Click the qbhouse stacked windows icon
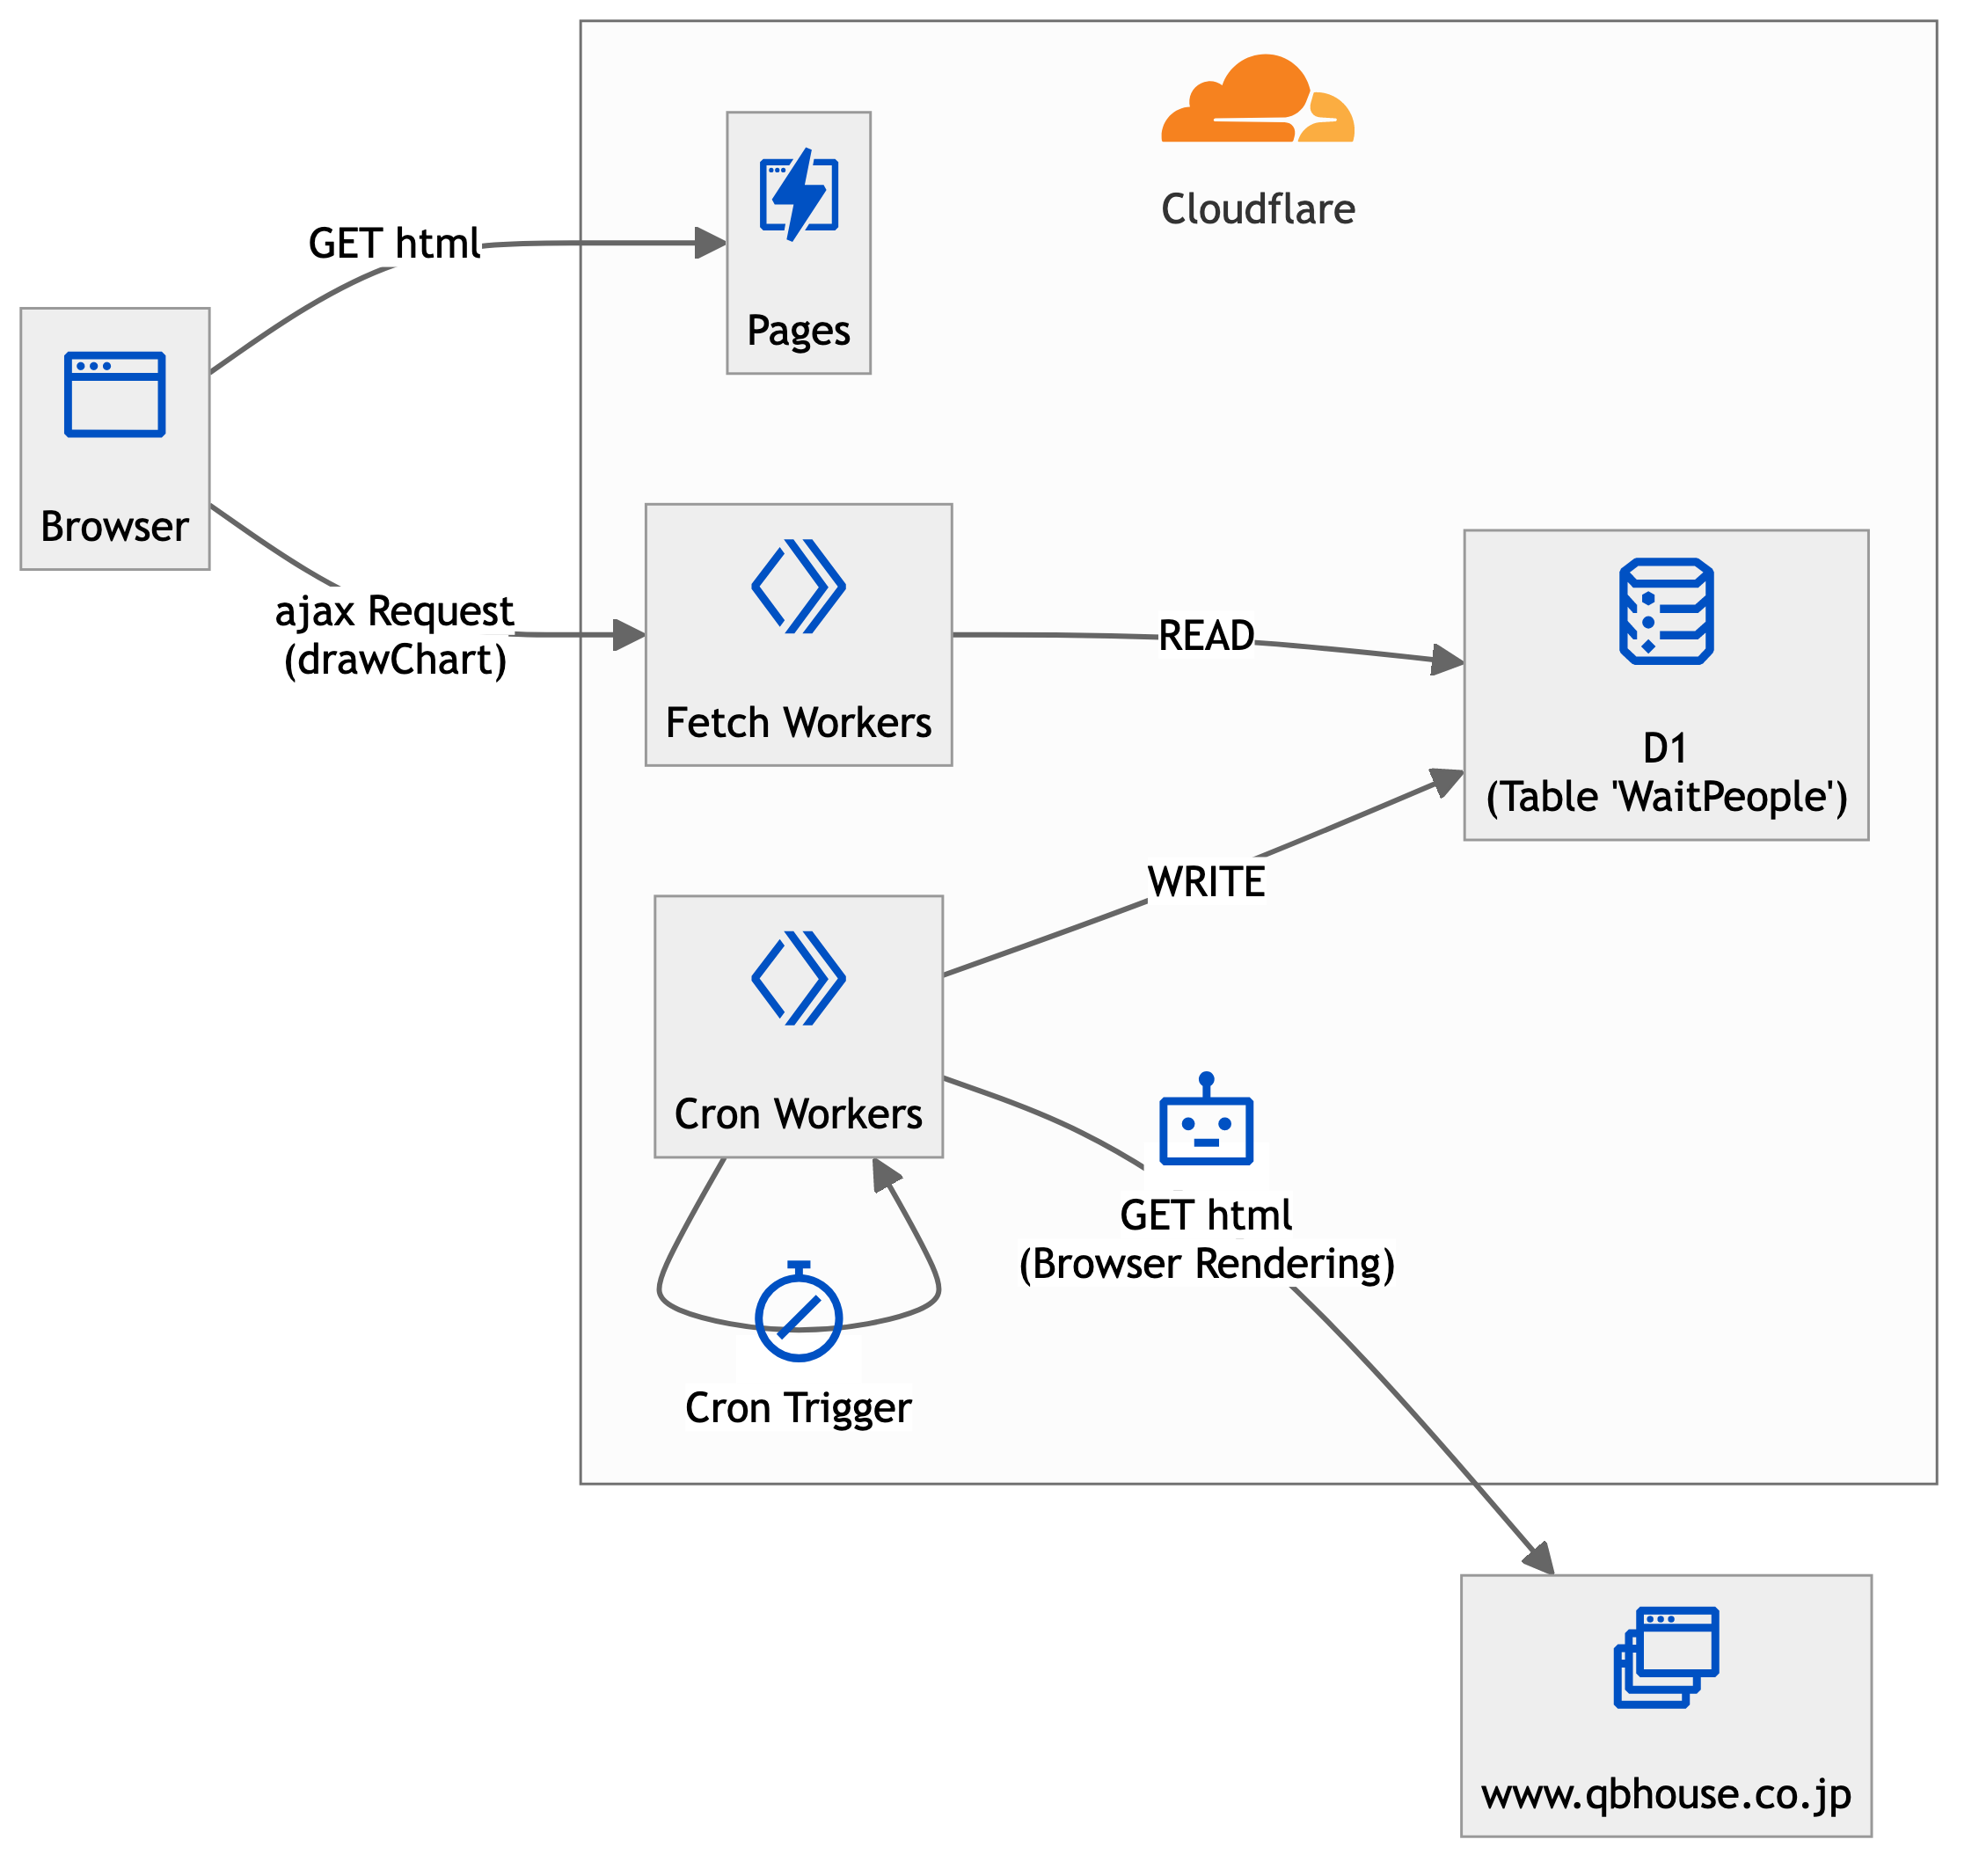Viewport: 1979px width, 1876px height. [x=1667, y=1658]
